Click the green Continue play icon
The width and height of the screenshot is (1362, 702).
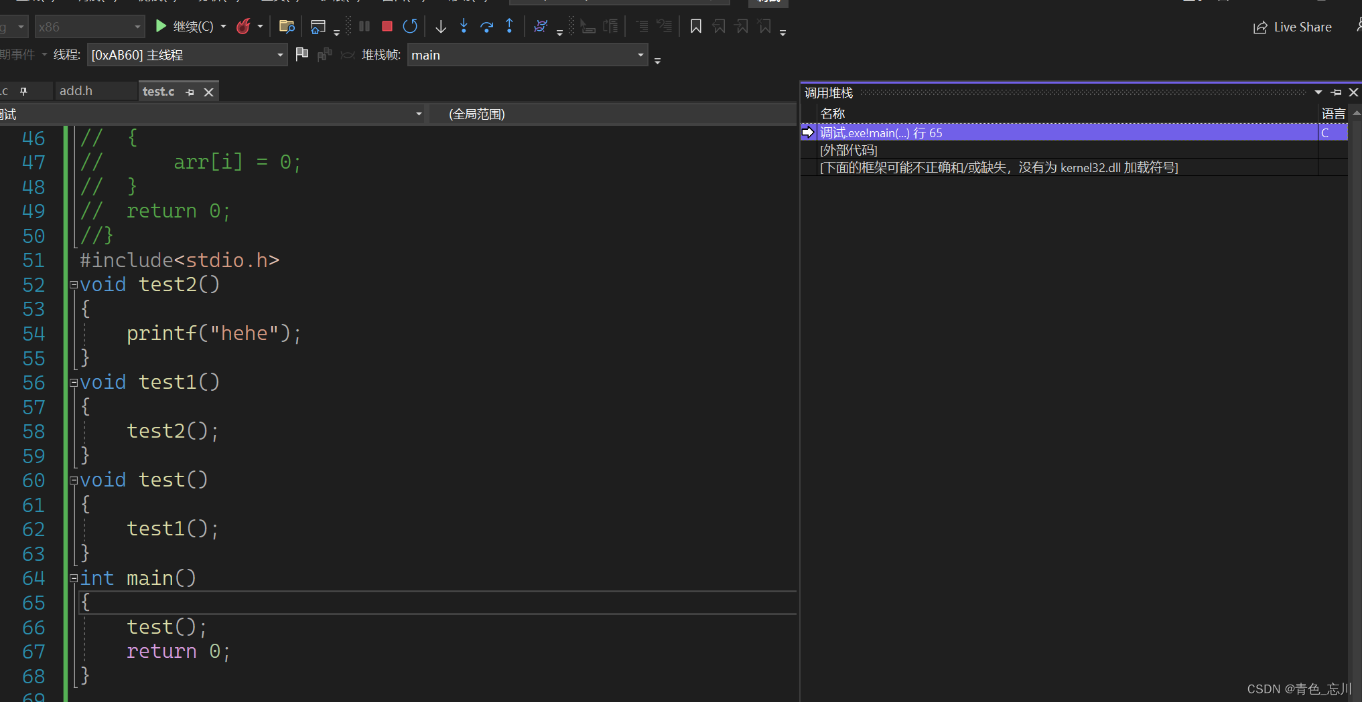(x=161, y=26)
